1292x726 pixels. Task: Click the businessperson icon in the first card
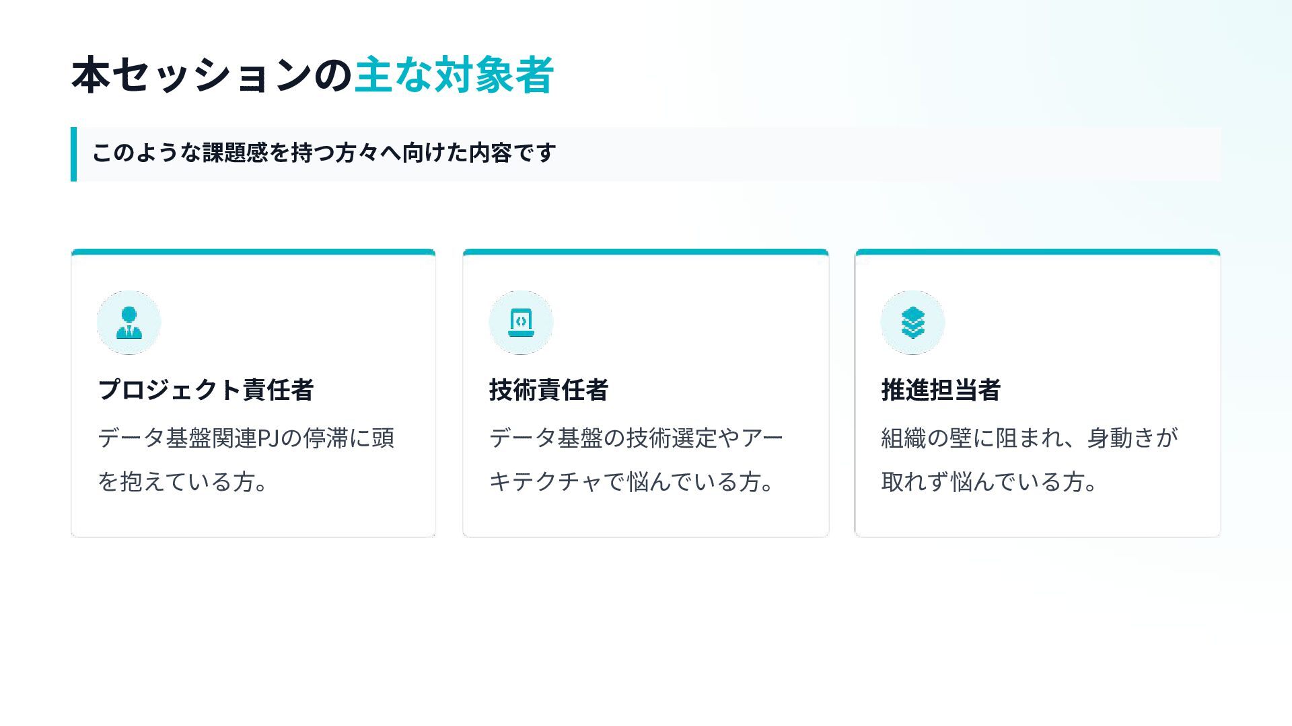point(129,323)
